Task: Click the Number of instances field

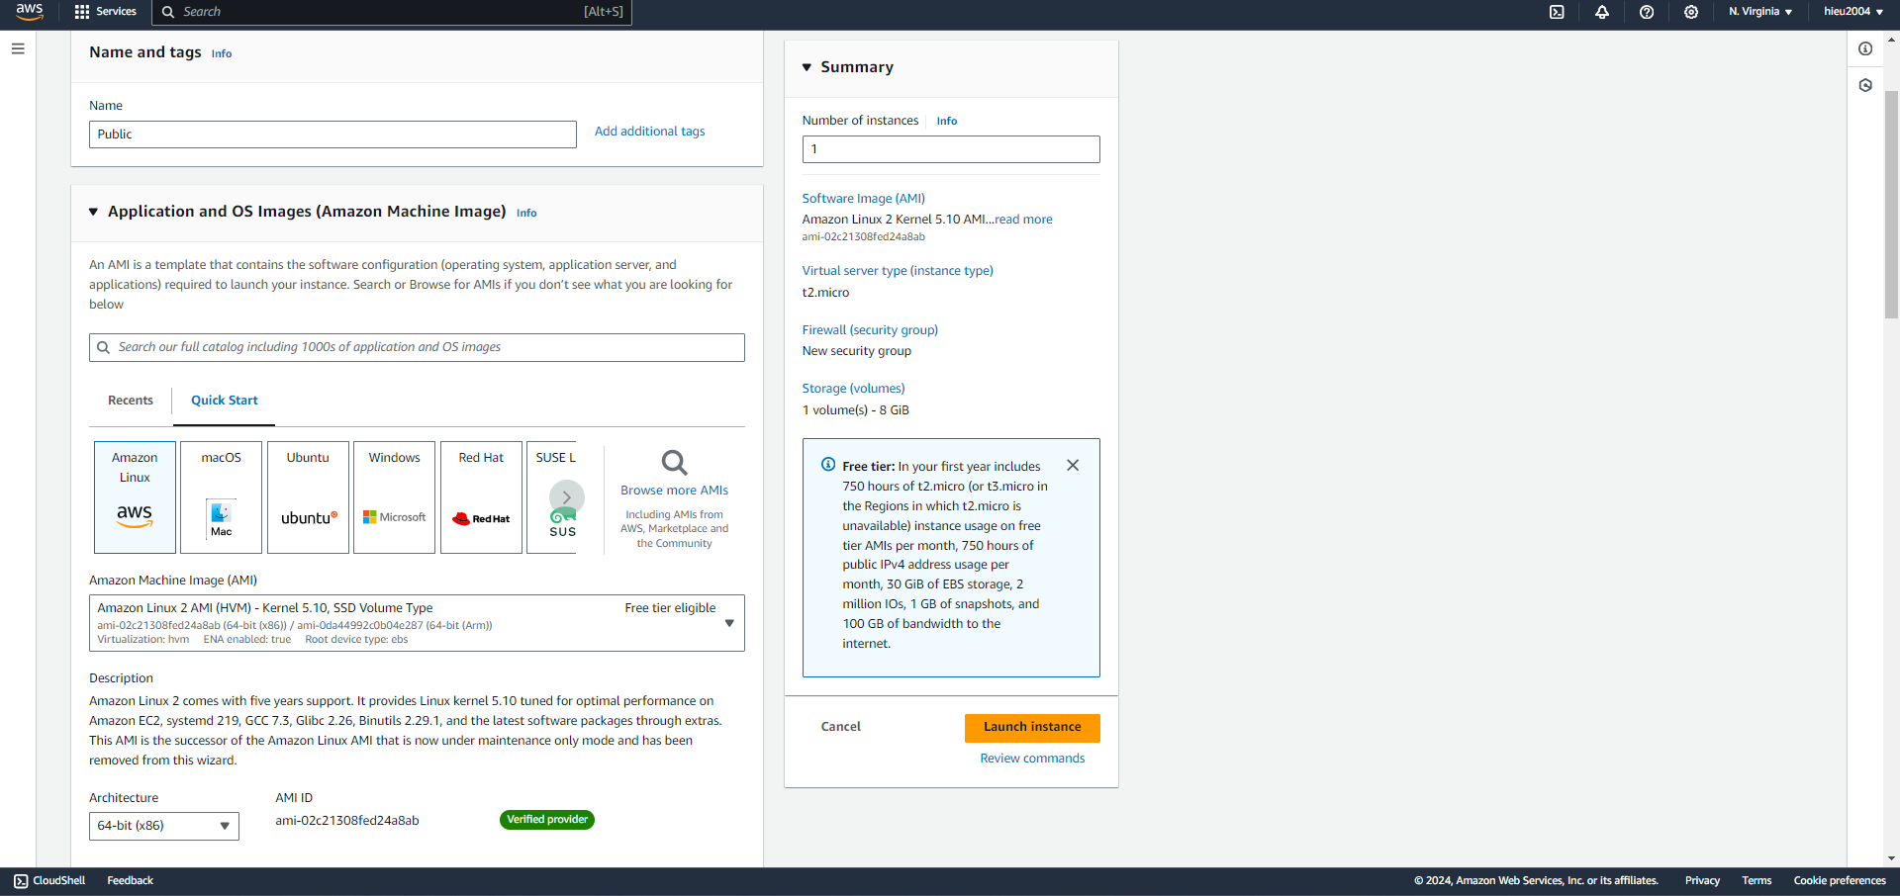Action: pos(951,149)
